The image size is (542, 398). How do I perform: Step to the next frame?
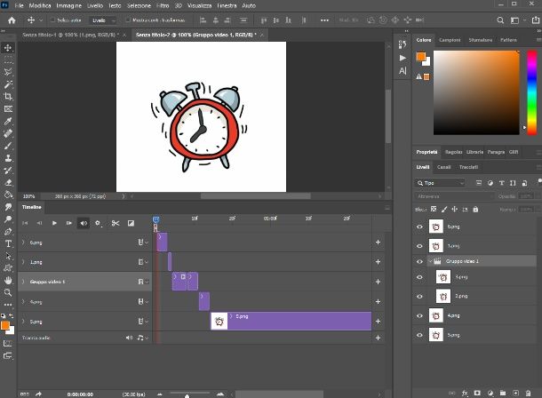(68, 223)
